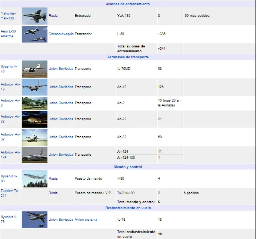Open the Tupolev Tu-214 article link
This screenshot has height=239, width=257.
9,193
